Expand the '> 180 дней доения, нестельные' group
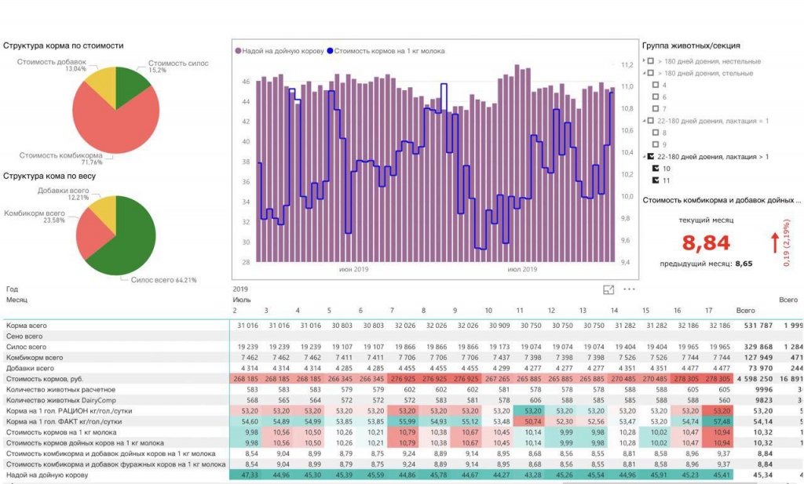 645,61
